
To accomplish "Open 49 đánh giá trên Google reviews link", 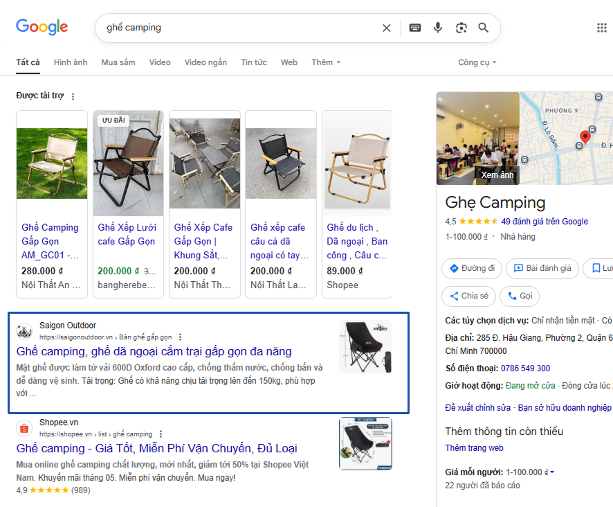I will 545,222.
